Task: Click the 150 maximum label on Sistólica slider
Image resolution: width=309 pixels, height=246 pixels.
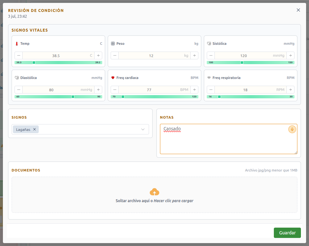Action: [x=290, y=63]
